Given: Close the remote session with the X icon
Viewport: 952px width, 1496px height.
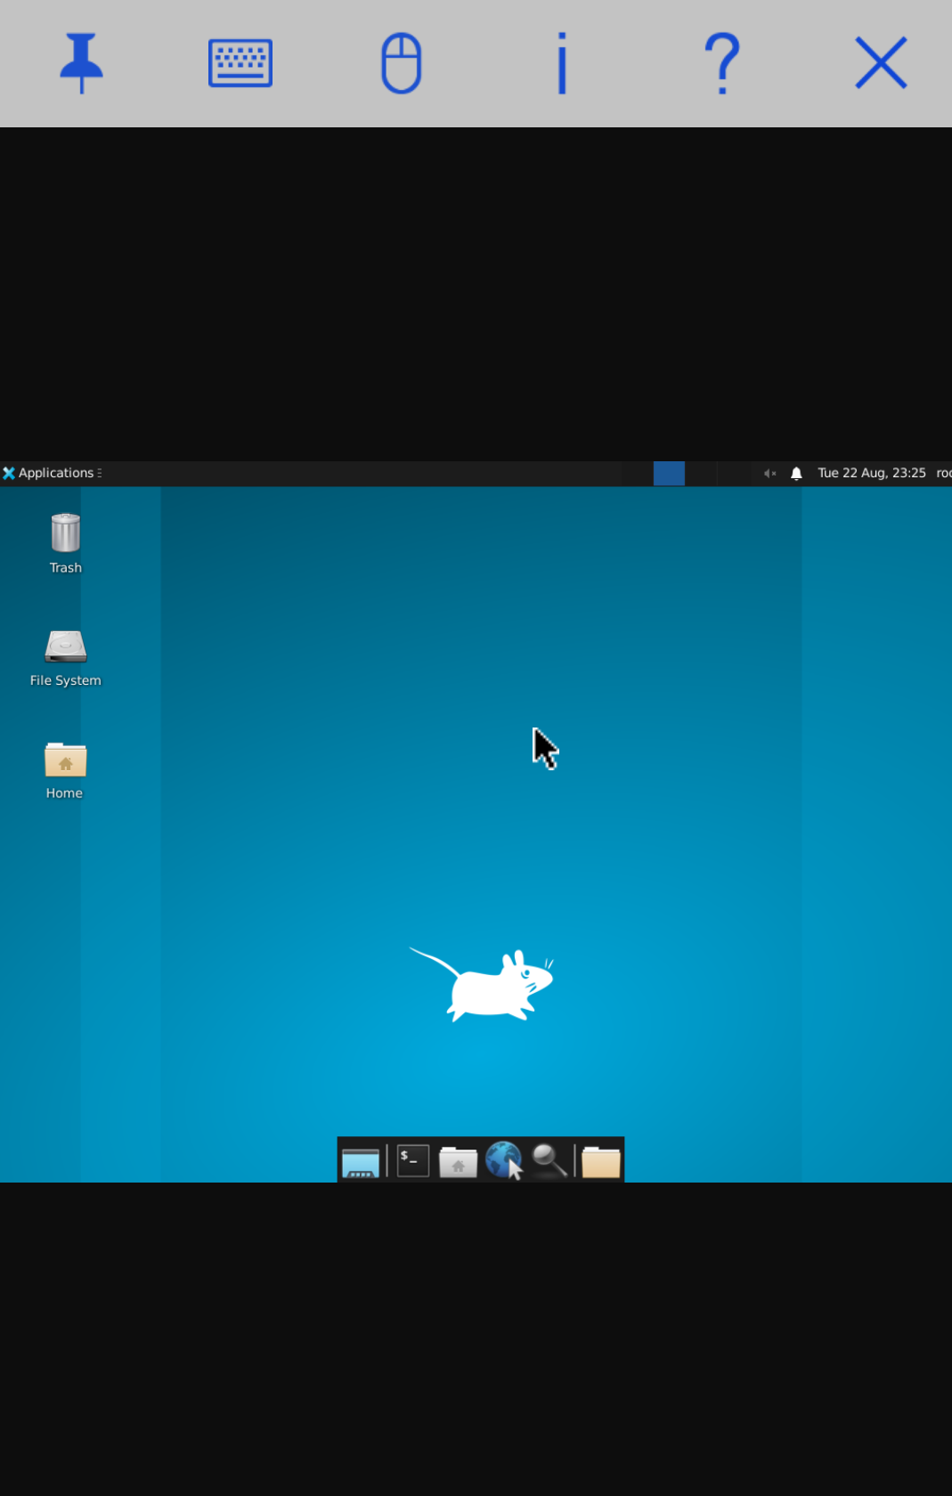Looking at the screenshot, I should click(882, 63).
